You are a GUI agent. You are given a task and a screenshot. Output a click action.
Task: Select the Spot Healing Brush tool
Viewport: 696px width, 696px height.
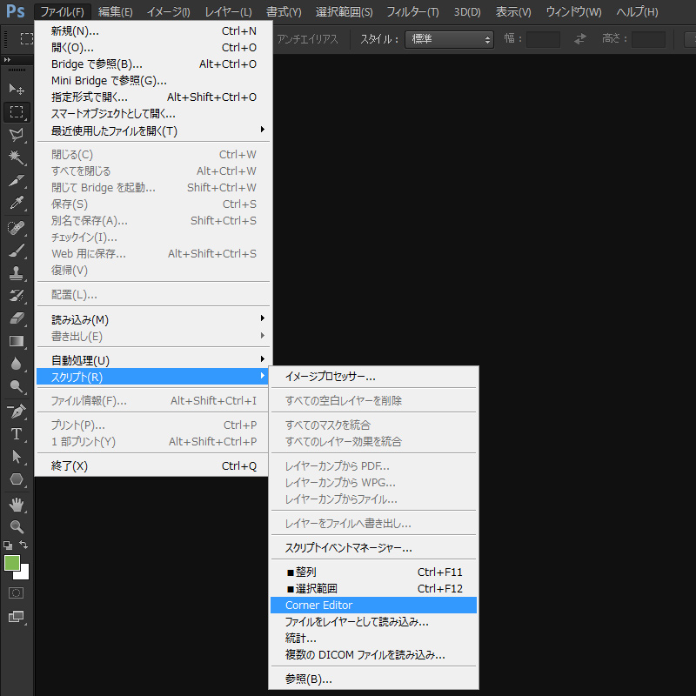tap(17, 228)
